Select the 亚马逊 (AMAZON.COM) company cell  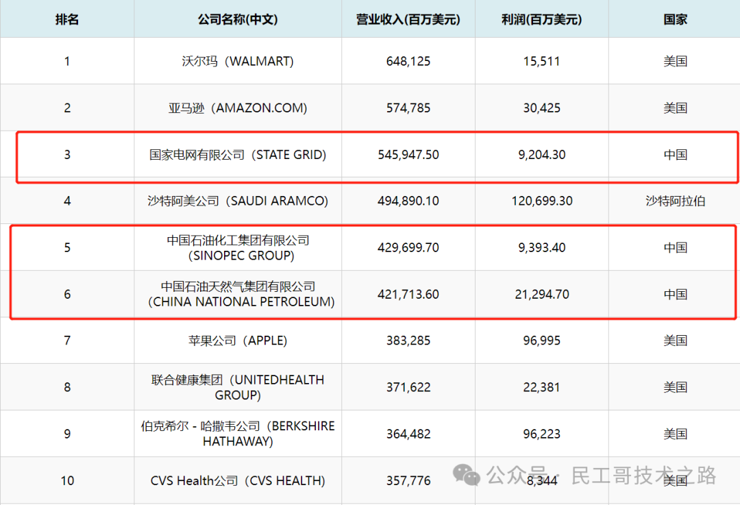(237, 108)
